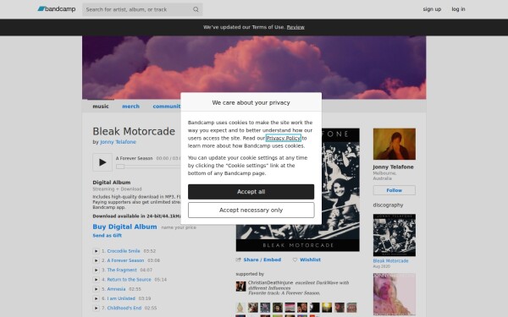Click the search magnifier icon
Image resolution: width=508 pixels, height=317 pixels.
click(196, 9)
